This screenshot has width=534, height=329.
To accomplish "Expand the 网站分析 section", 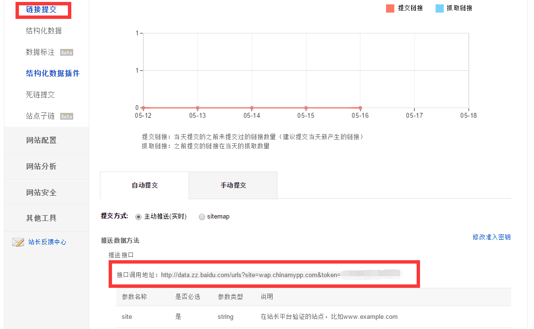I will click(x=46, y=166).
